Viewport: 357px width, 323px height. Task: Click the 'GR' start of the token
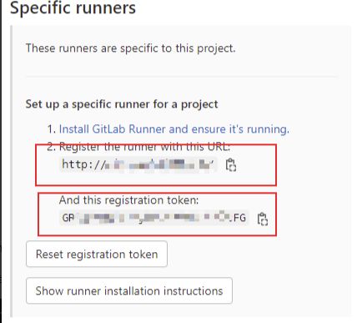68,218
